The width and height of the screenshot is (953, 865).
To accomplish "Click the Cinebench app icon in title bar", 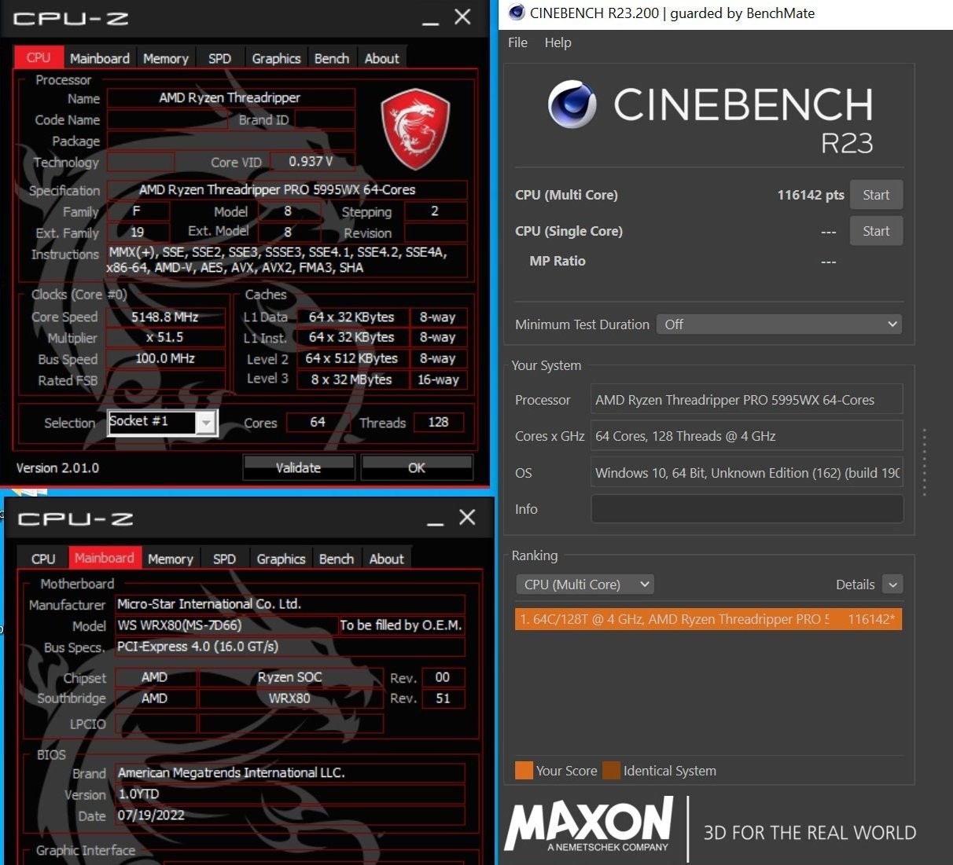I will (x=517, y=13).
